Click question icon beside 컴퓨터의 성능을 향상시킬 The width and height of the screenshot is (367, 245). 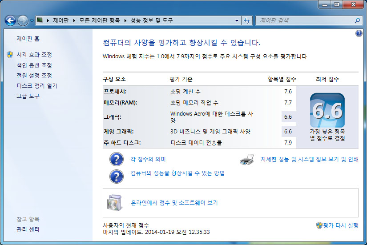[x=117, y=177]
